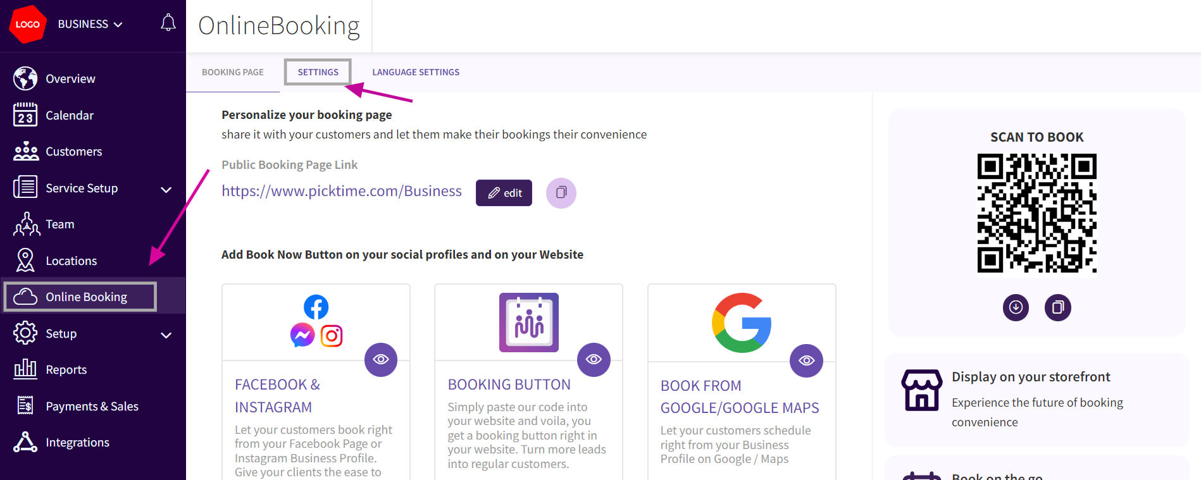Copy the public booking page link

coord(561,193)
